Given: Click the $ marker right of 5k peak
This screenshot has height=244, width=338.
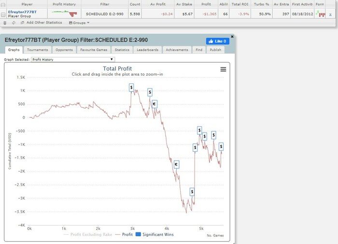Looking at the screenshot, I should (x=204, y=136).
